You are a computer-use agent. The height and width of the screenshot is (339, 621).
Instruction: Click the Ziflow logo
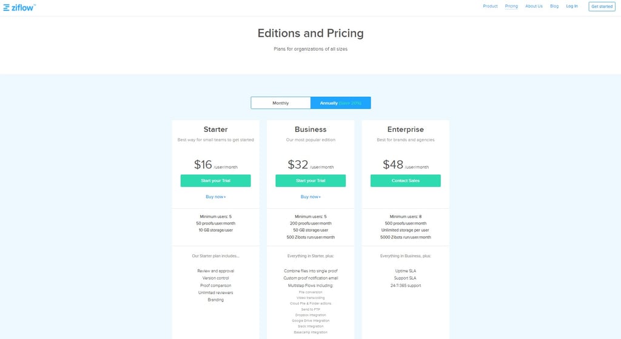[19, 7]
